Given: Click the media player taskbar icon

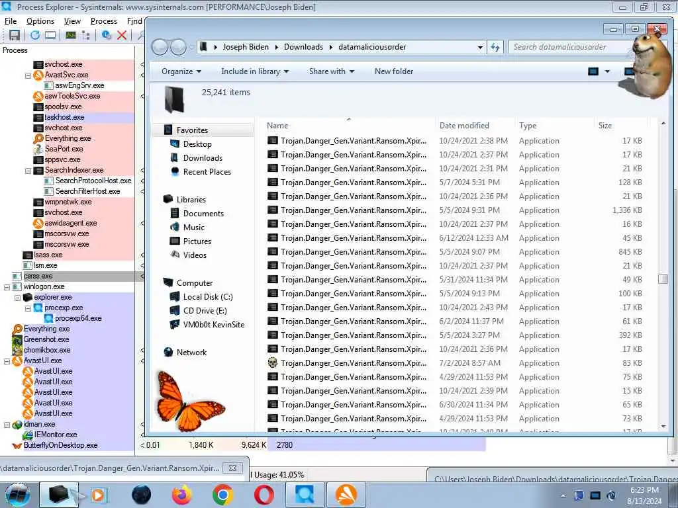Looking at the screenshot, I should (x=98, y=495).
